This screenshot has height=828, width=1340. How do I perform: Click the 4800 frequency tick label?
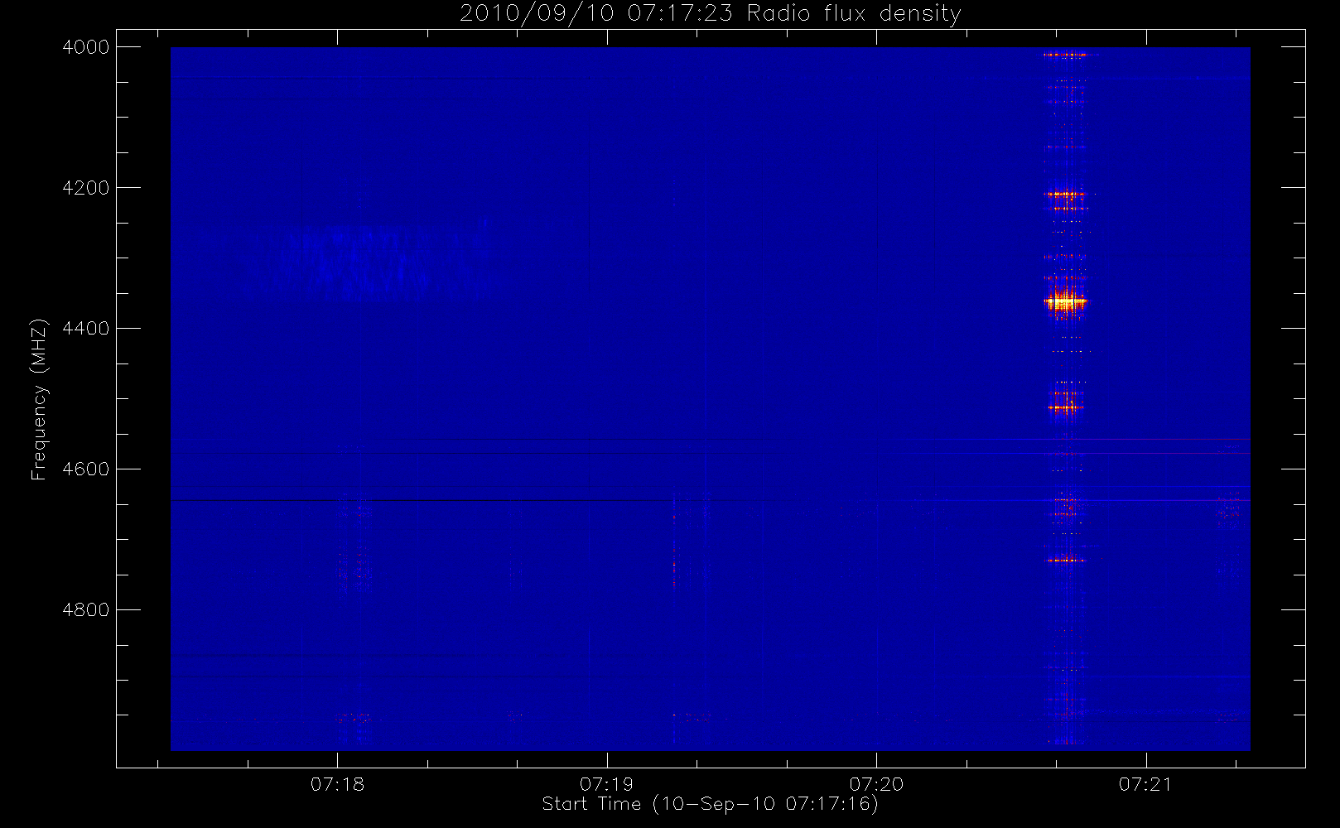(86, 610)
